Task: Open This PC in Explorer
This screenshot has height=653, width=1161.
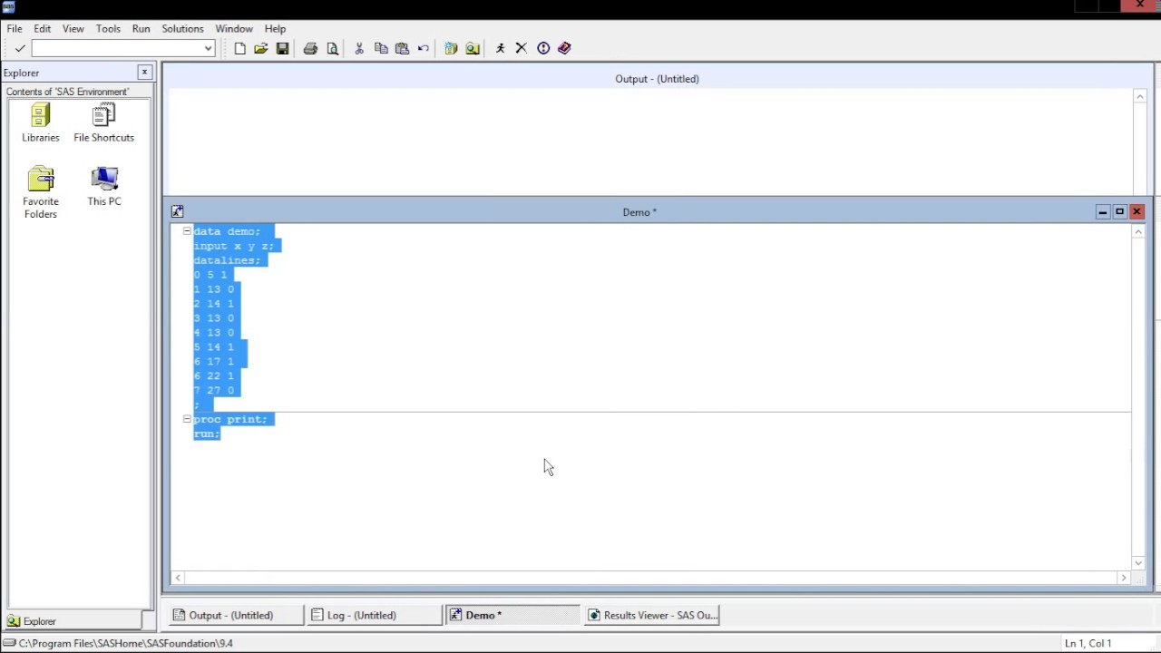Action: pos(104,186)
